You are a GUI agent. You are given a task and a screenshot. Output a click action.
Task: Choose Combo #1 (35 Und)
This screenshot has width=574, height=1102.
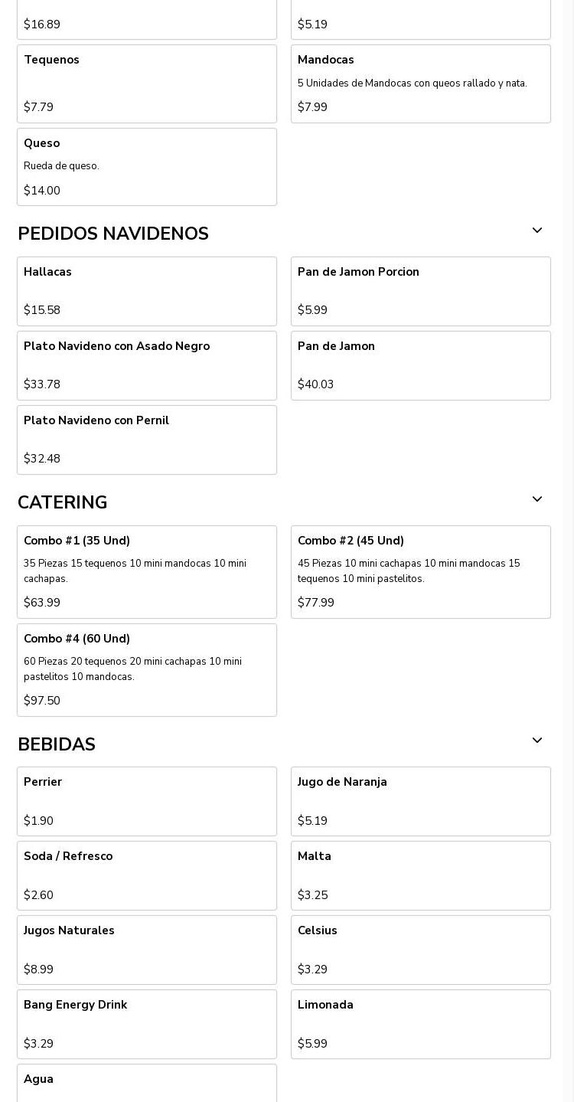click(147, 571)
